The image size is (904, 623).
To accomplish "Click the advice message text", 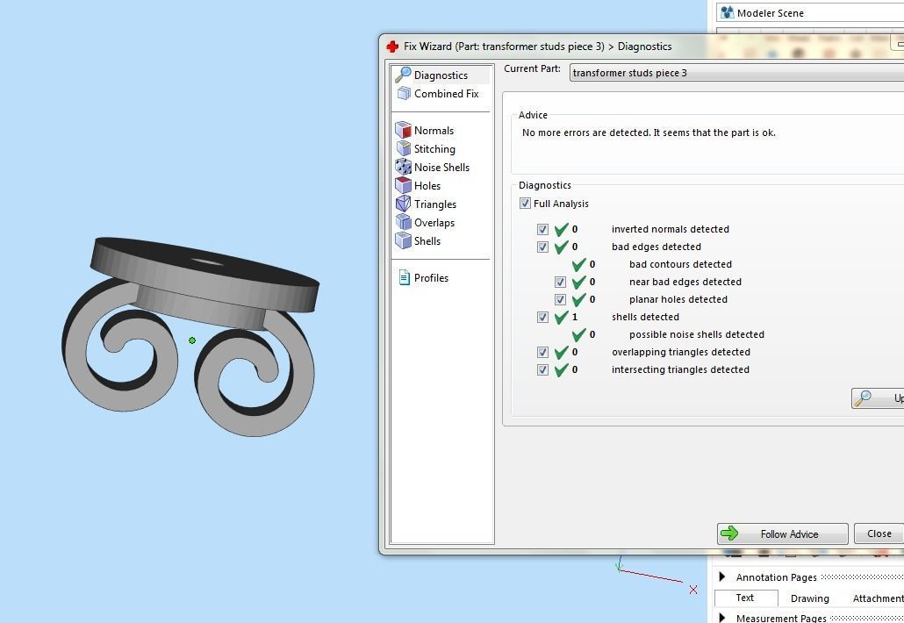I will [x=649, y=132].
